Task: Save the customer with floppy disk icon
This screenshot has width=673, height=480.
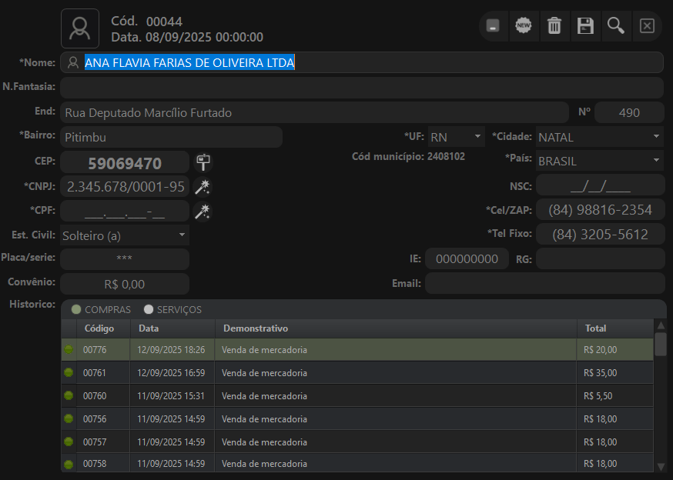Action: (x=585, y=26)
